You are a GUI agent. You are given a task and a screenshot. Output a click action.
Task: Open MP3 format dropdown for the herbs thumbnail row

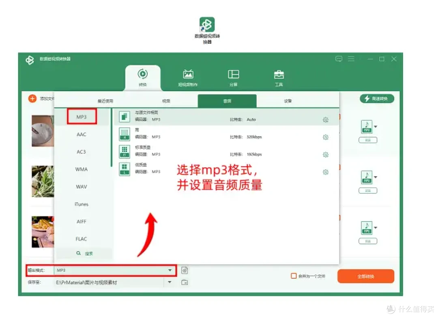point(376,177)
